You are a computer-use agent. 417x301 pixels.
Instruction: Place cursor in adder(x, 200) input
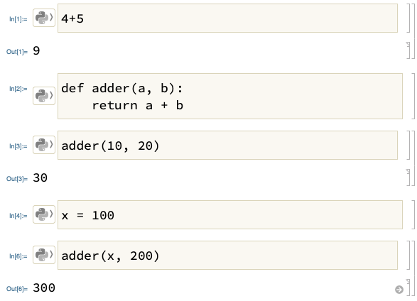[227, 255]
